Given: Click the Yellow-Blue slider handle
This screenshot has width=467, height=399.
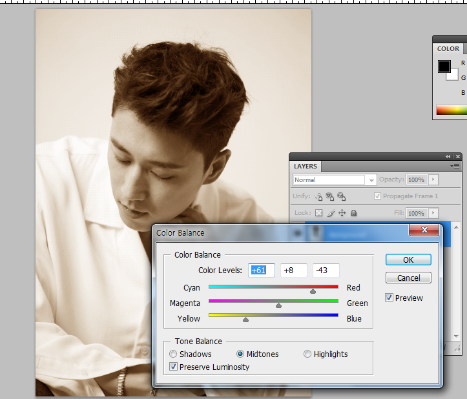Looking at the screenshot, I should [x=245, y=320].
